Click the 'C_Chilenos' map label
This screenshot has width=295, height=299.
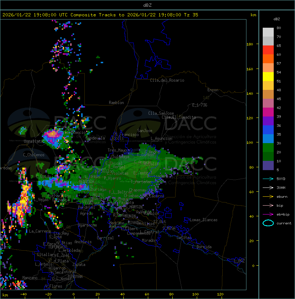[34, 155]
